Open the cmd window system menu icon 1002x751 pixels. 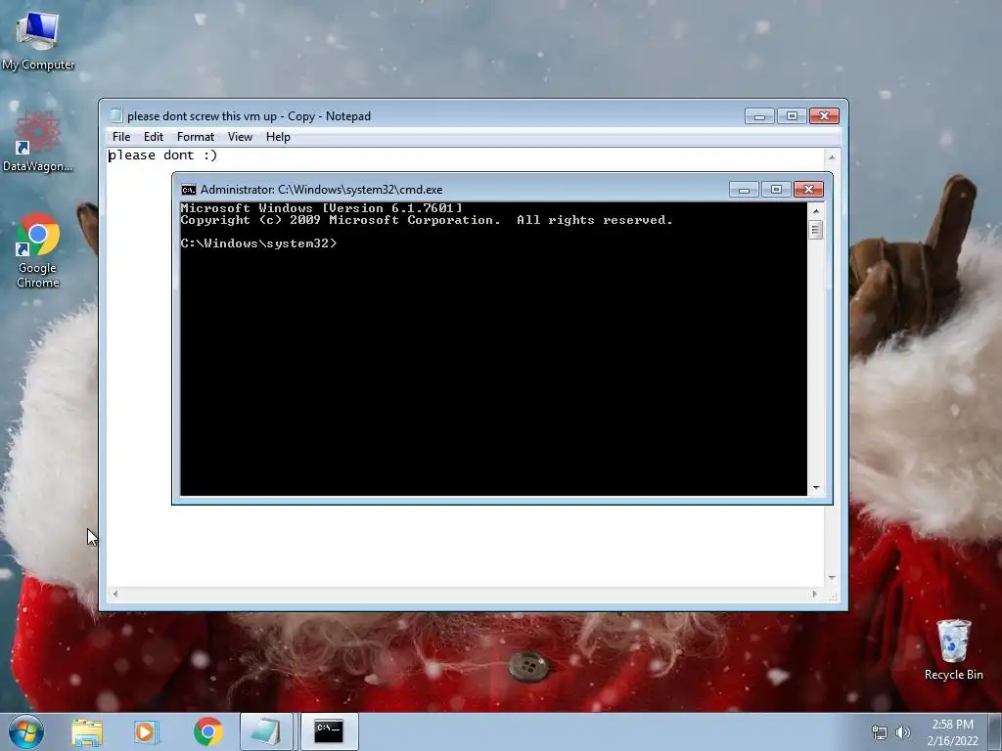[x=189, y=190]
